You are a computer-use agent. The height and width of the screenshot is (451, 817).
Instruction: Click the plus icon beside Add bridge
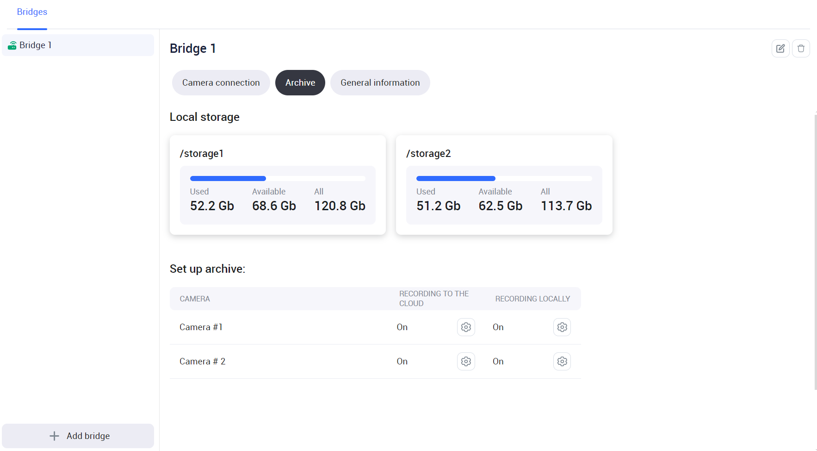[54, 436]
